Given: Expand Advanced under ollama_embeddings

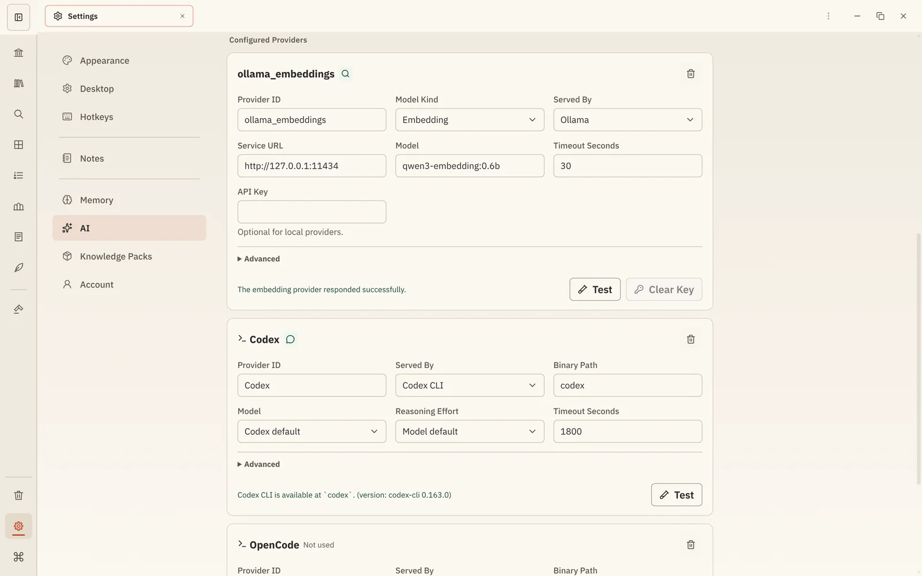Looking at the screenshot, I should click(259, 259).
